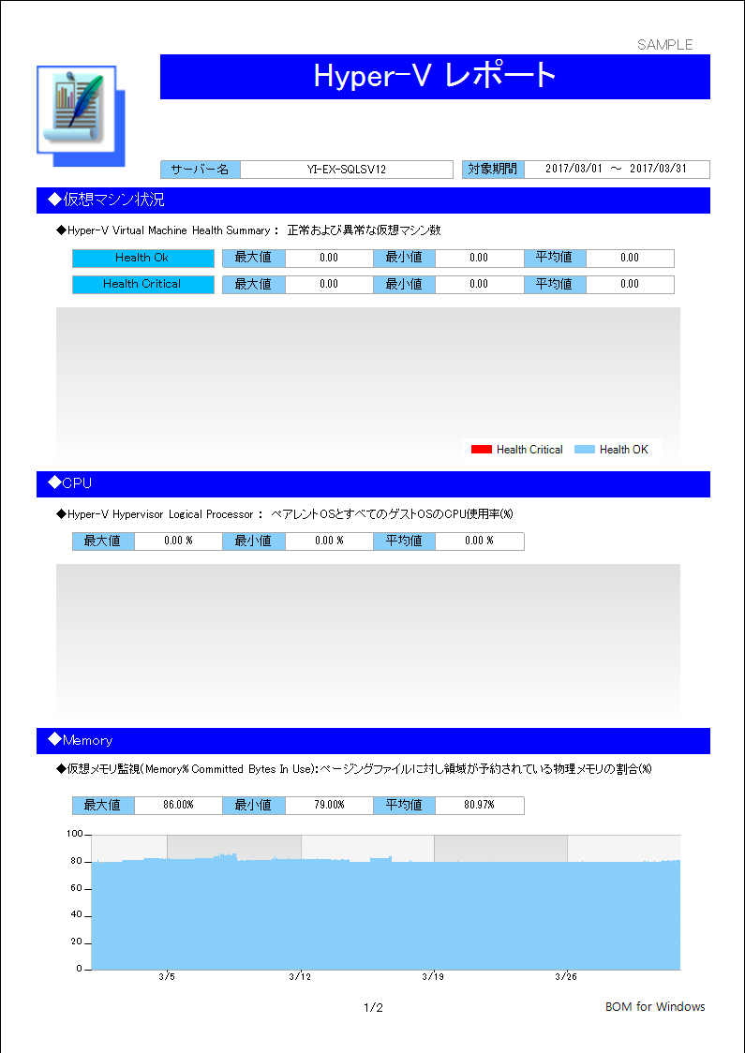Viewport: 745px width, 1053px height.
Task: Click the memory maximum value 86.00%
Action: coord(178,805)
